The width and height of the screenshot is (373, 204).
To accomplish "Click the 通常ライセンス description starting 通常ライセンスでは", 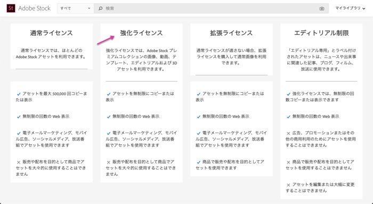I will click(x=51, y=53).
